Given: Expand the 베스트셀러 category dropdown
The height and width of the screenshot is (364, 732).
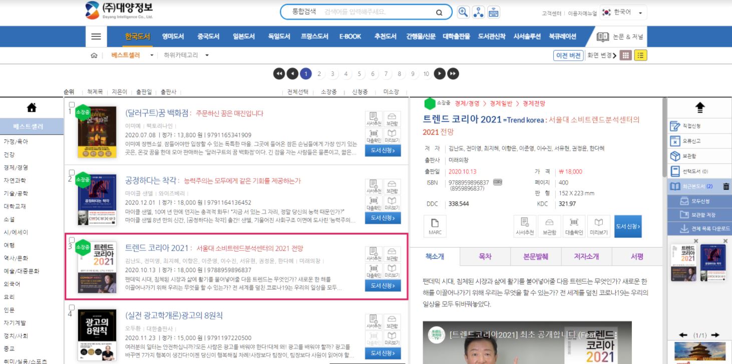Looking at the screenshot, I should (152, 55).
